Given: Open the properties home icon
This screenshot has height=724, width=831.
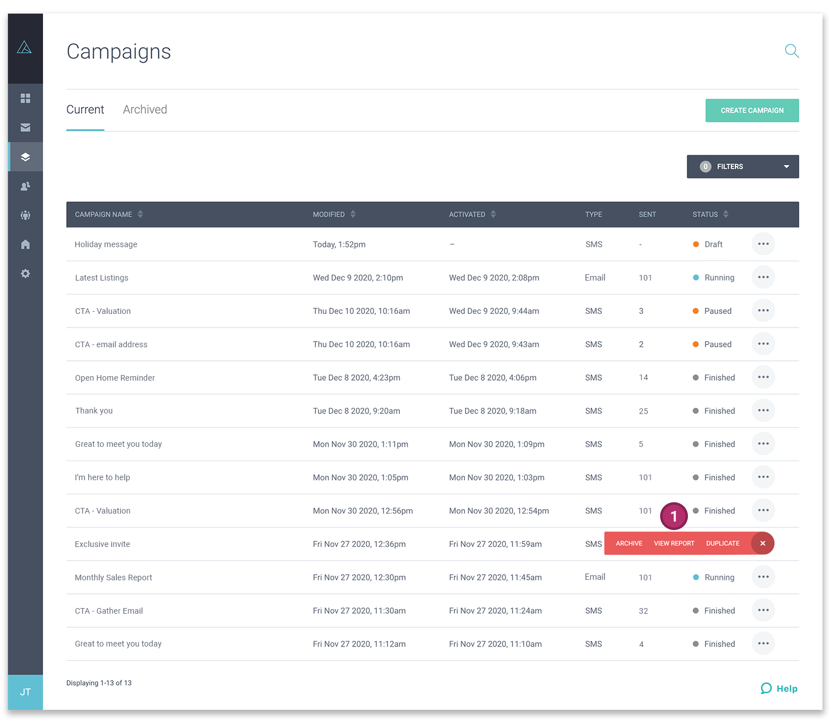Looking at the screenshot, I should [25, 244].
